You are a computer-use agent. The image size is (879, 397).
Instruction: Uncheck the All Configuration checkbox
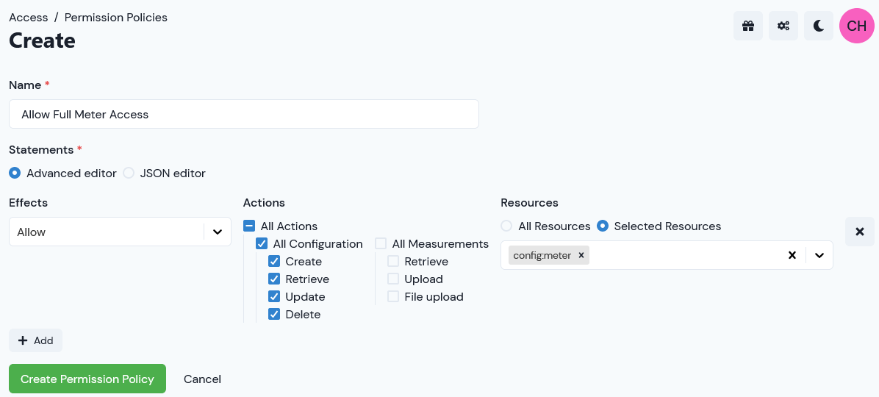[261, 244]
